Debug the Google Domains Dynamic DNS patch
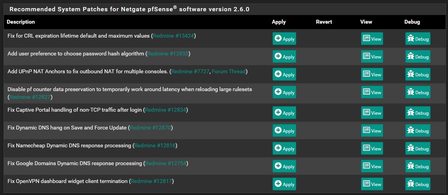This screenshot has width=448, height=195. (418, 166)
